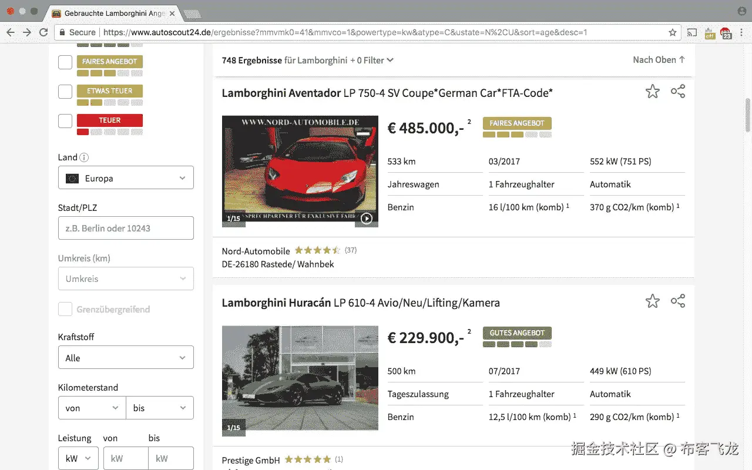752x470 pixels.
Task: Click Nord-Automobile rating stars
Action: (317, 250)
